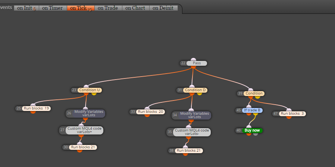The height and width of the screenshot is (167, 335).
Task: Click the block number 45 label
Action: click(x=239, y=110)
